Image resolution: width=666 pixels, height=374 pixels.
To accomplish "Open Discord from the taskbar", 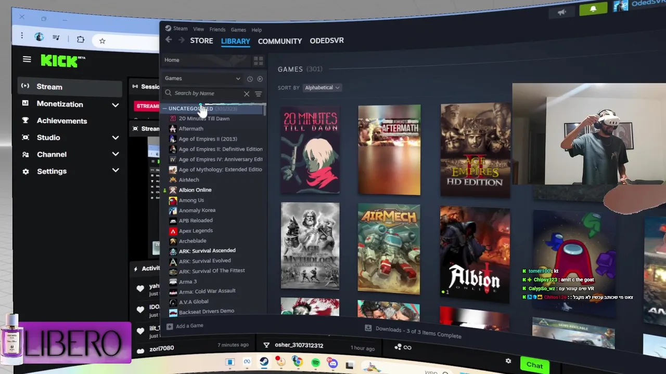I will [x=332, y=364].
